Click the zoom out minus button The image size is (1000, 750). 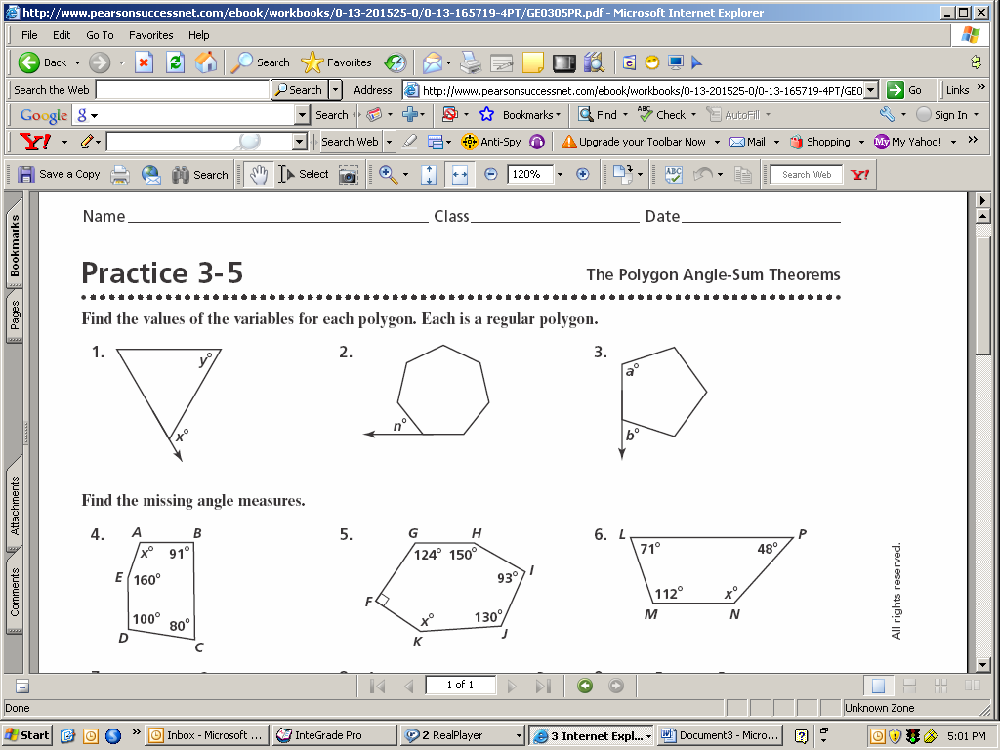pos(491,175)
